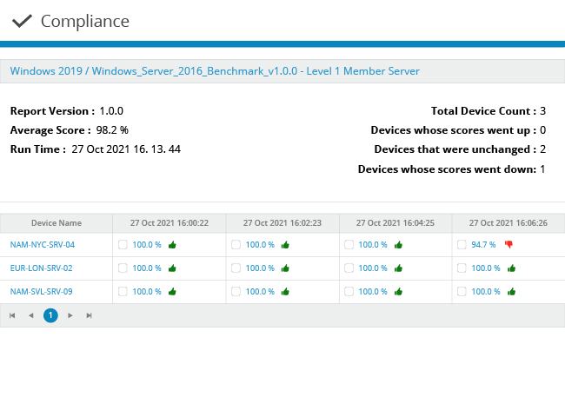Open the Windows 2019 benchmark report link
Image resolution: width=565 pixels, height=397 pixels.
[x=215, y=71]
